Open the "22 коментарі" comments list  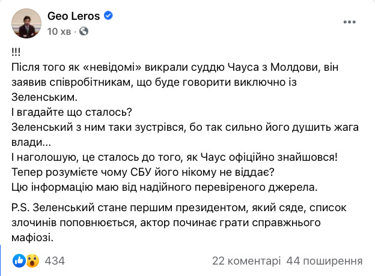click(246, 261)
